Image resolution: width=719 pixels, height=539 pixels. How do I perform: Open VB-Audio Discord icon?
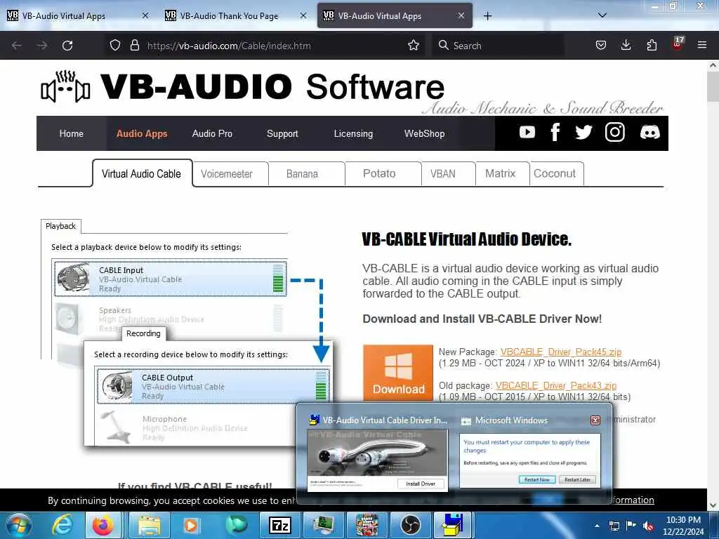(x=649, y=133)
